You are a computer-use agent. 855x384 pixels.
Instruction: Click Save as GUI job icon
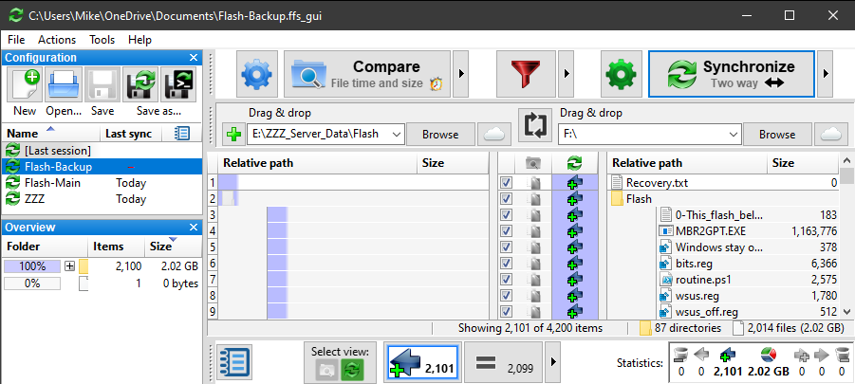pyautogui.click(x=140, y=84)
